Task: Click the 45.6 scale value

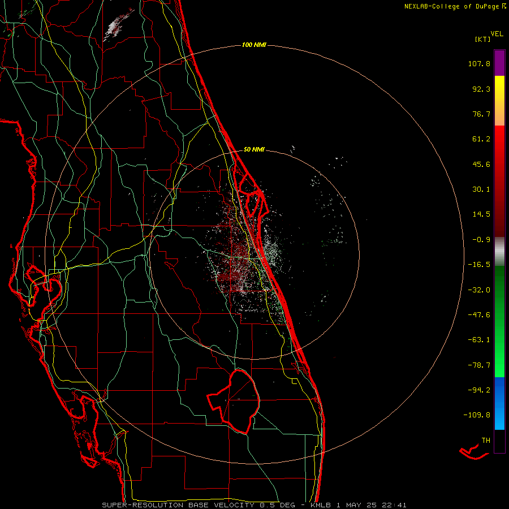Action: pos(481,164)
